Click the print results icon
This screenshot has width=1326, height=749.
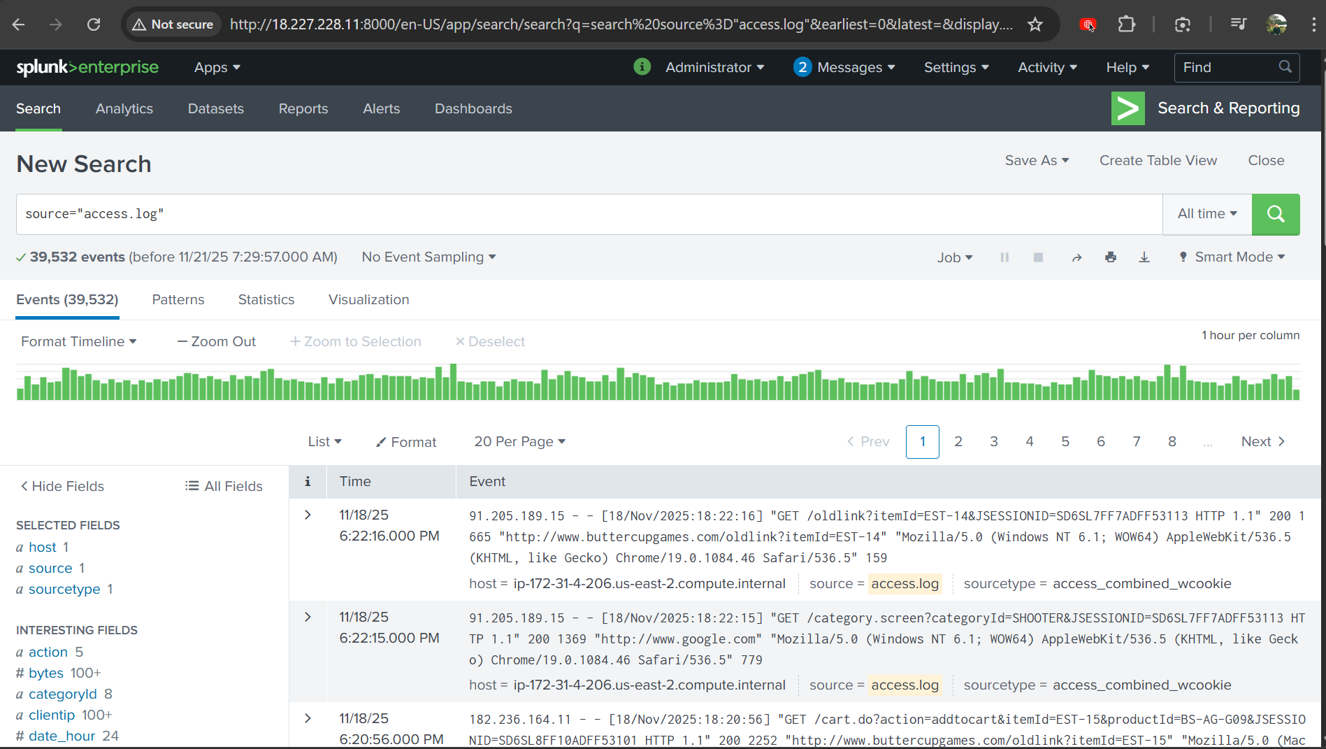(1111, 257)
